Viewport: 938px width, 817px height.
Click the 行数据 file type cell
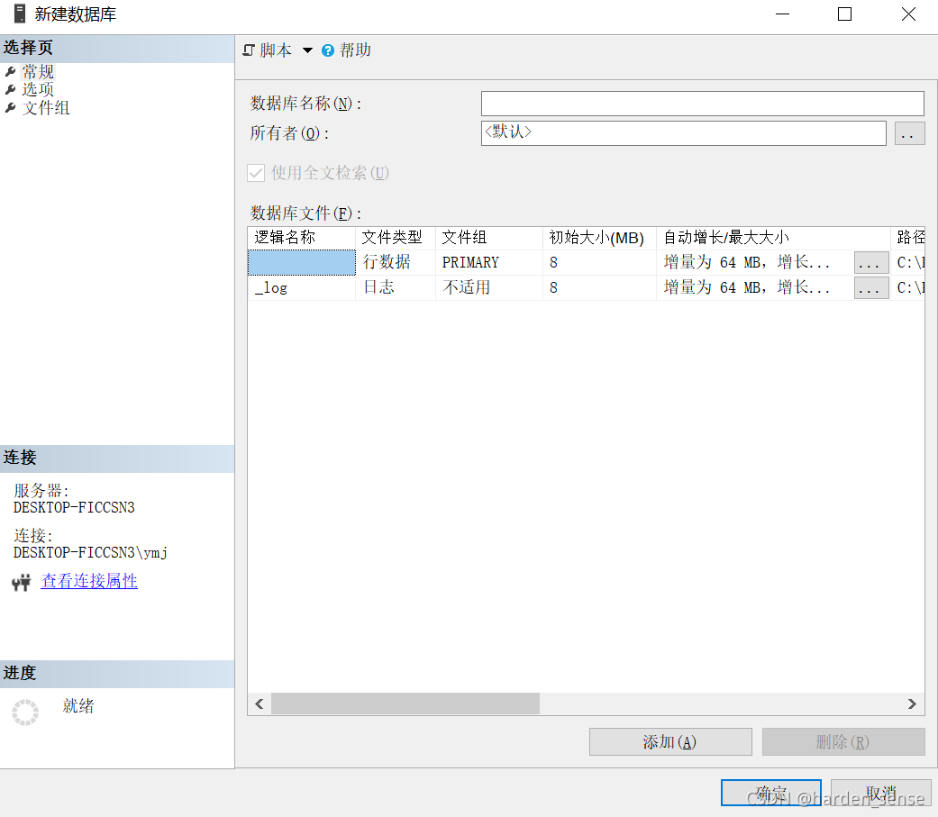[396, 262]
